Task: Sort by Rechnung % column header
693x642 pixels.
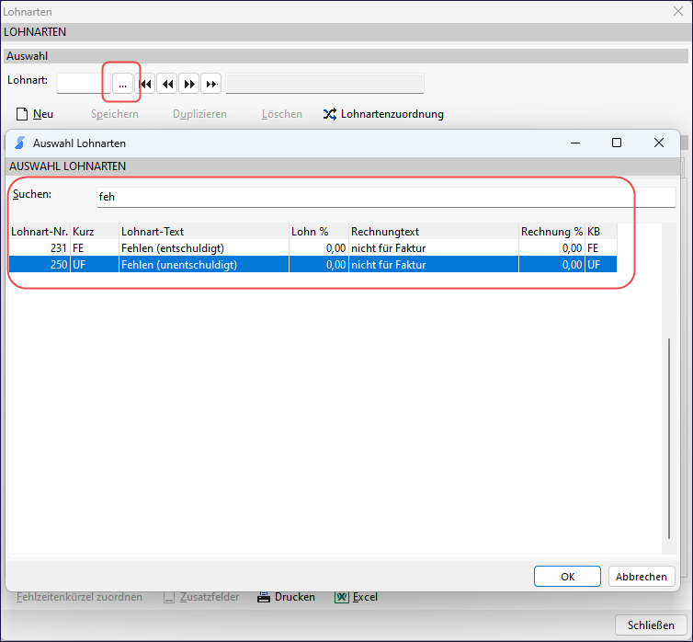Action: tap(551, 232)
